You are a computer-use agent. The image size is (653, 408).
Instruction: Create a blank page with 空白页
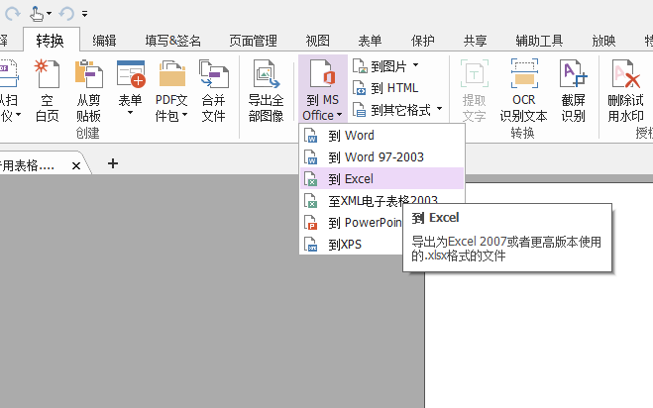(47, 91)
